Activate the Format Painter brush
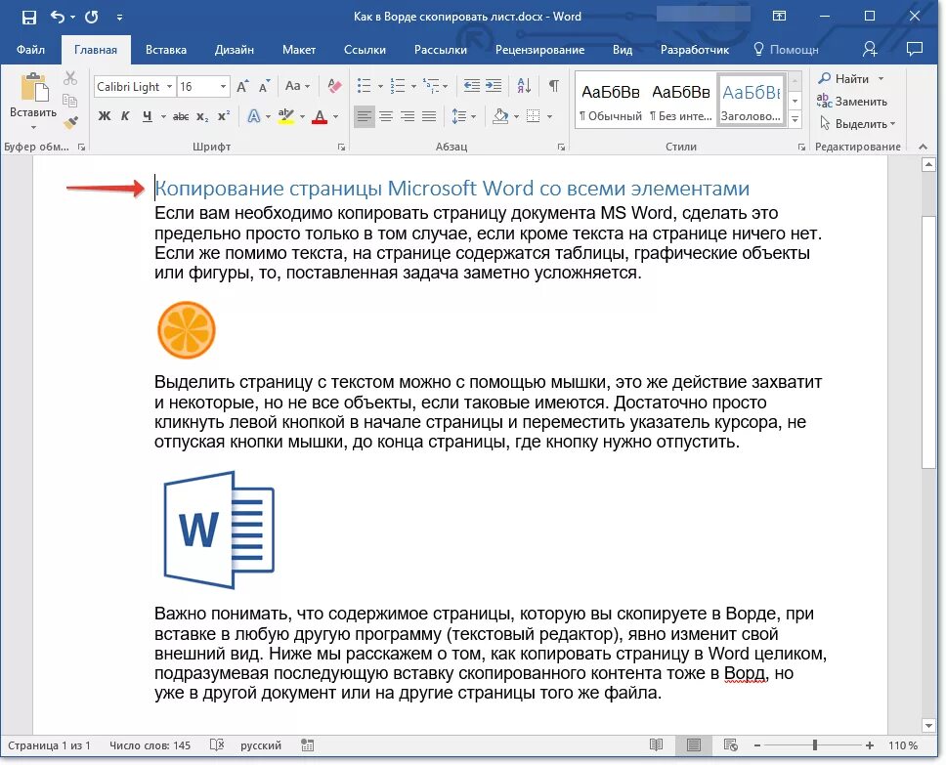946x765 pixels. tap(70, 122)
